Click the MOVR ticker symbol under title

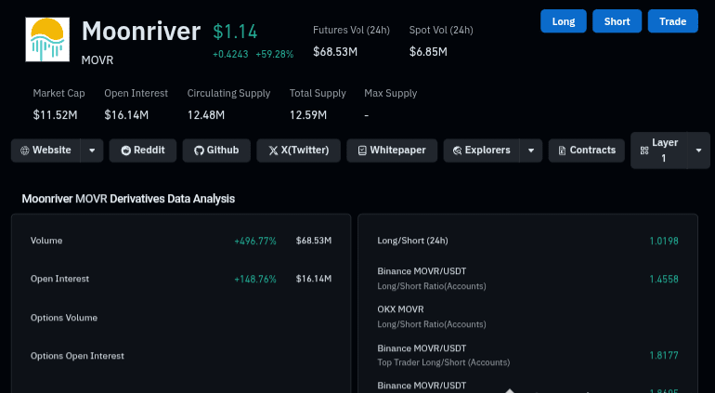tap(97, 60)
